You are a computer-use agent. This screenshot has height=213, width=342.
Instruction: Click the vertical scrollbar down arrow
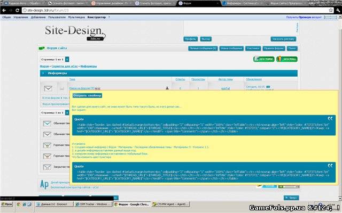340,198
